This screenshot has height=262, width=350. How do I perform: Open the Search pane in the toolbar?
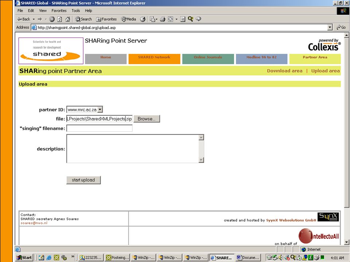coord(83,19)
